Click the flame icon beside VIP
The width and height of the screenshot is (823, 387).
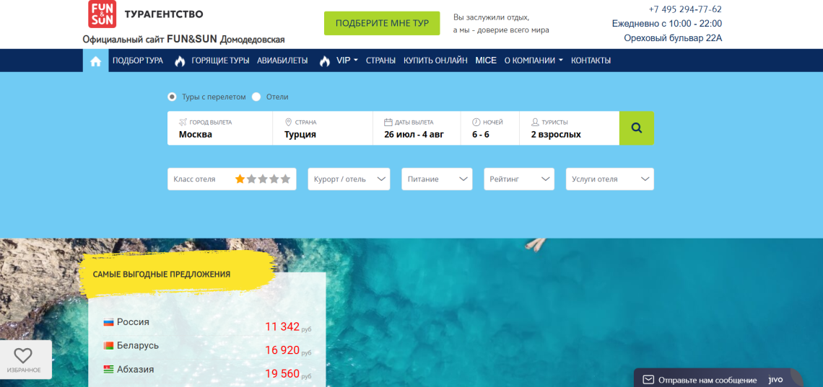(x=324, y=61)
